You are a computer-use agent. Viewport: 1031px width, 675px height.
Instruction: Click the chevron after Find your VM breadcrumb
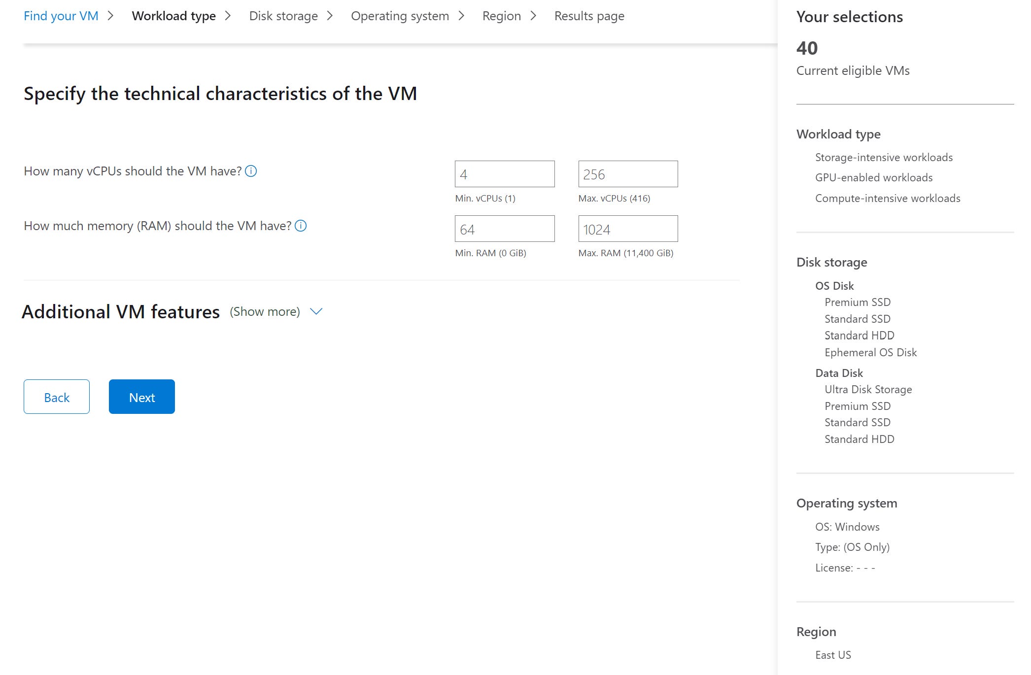tap(110, 15)
